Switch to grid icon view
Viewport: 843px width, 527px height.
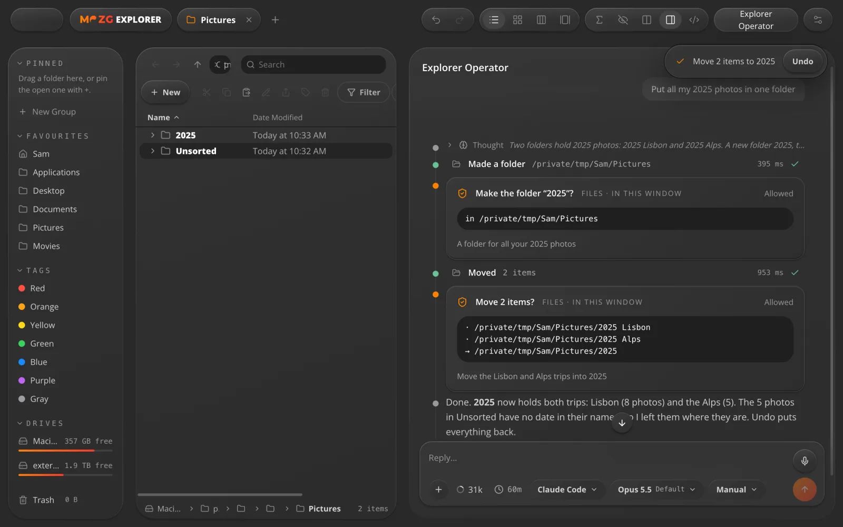[x=517, y=20]
